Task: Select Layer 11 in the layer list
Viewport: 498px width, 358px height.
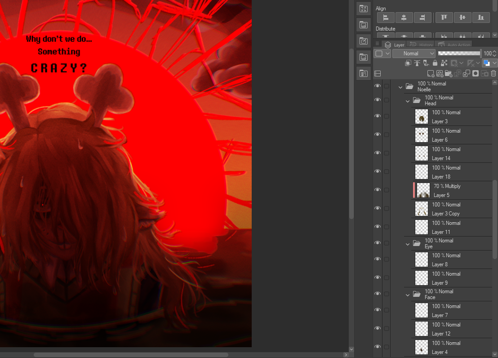Action: 453,227
